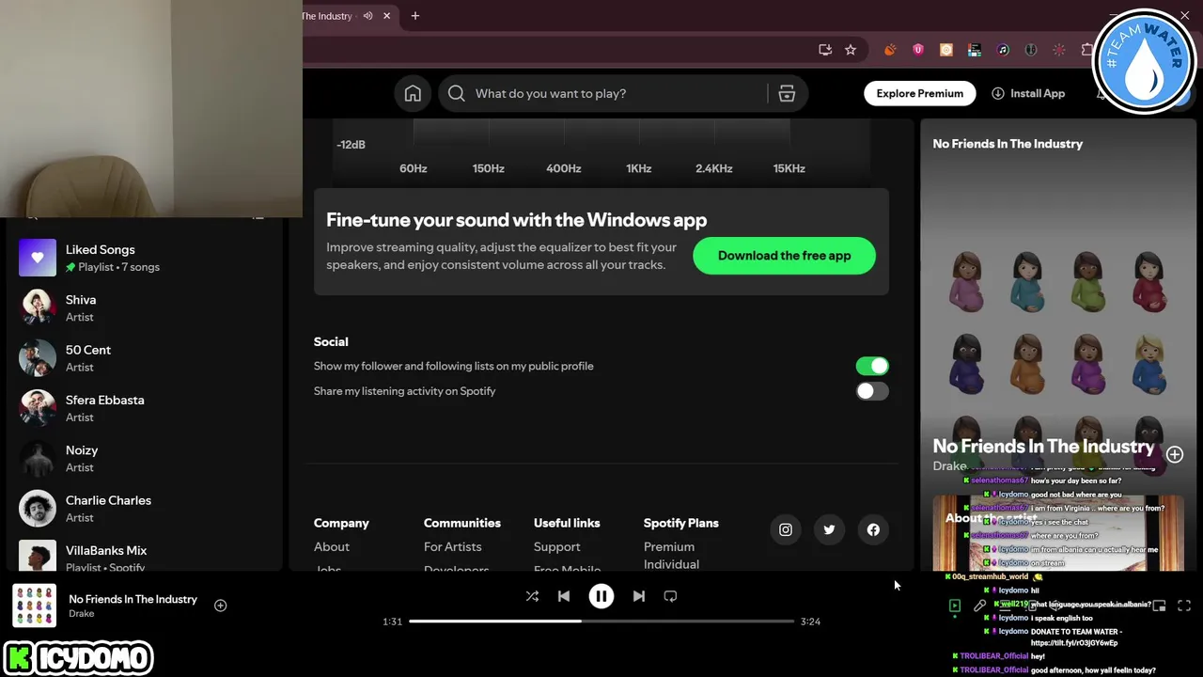Open Spotify's Instagram page icon

786,529
